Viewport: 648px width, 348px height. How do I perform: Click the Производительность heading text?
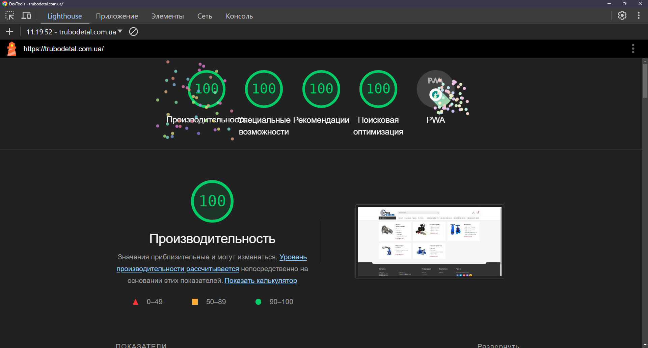coord(212,239)
